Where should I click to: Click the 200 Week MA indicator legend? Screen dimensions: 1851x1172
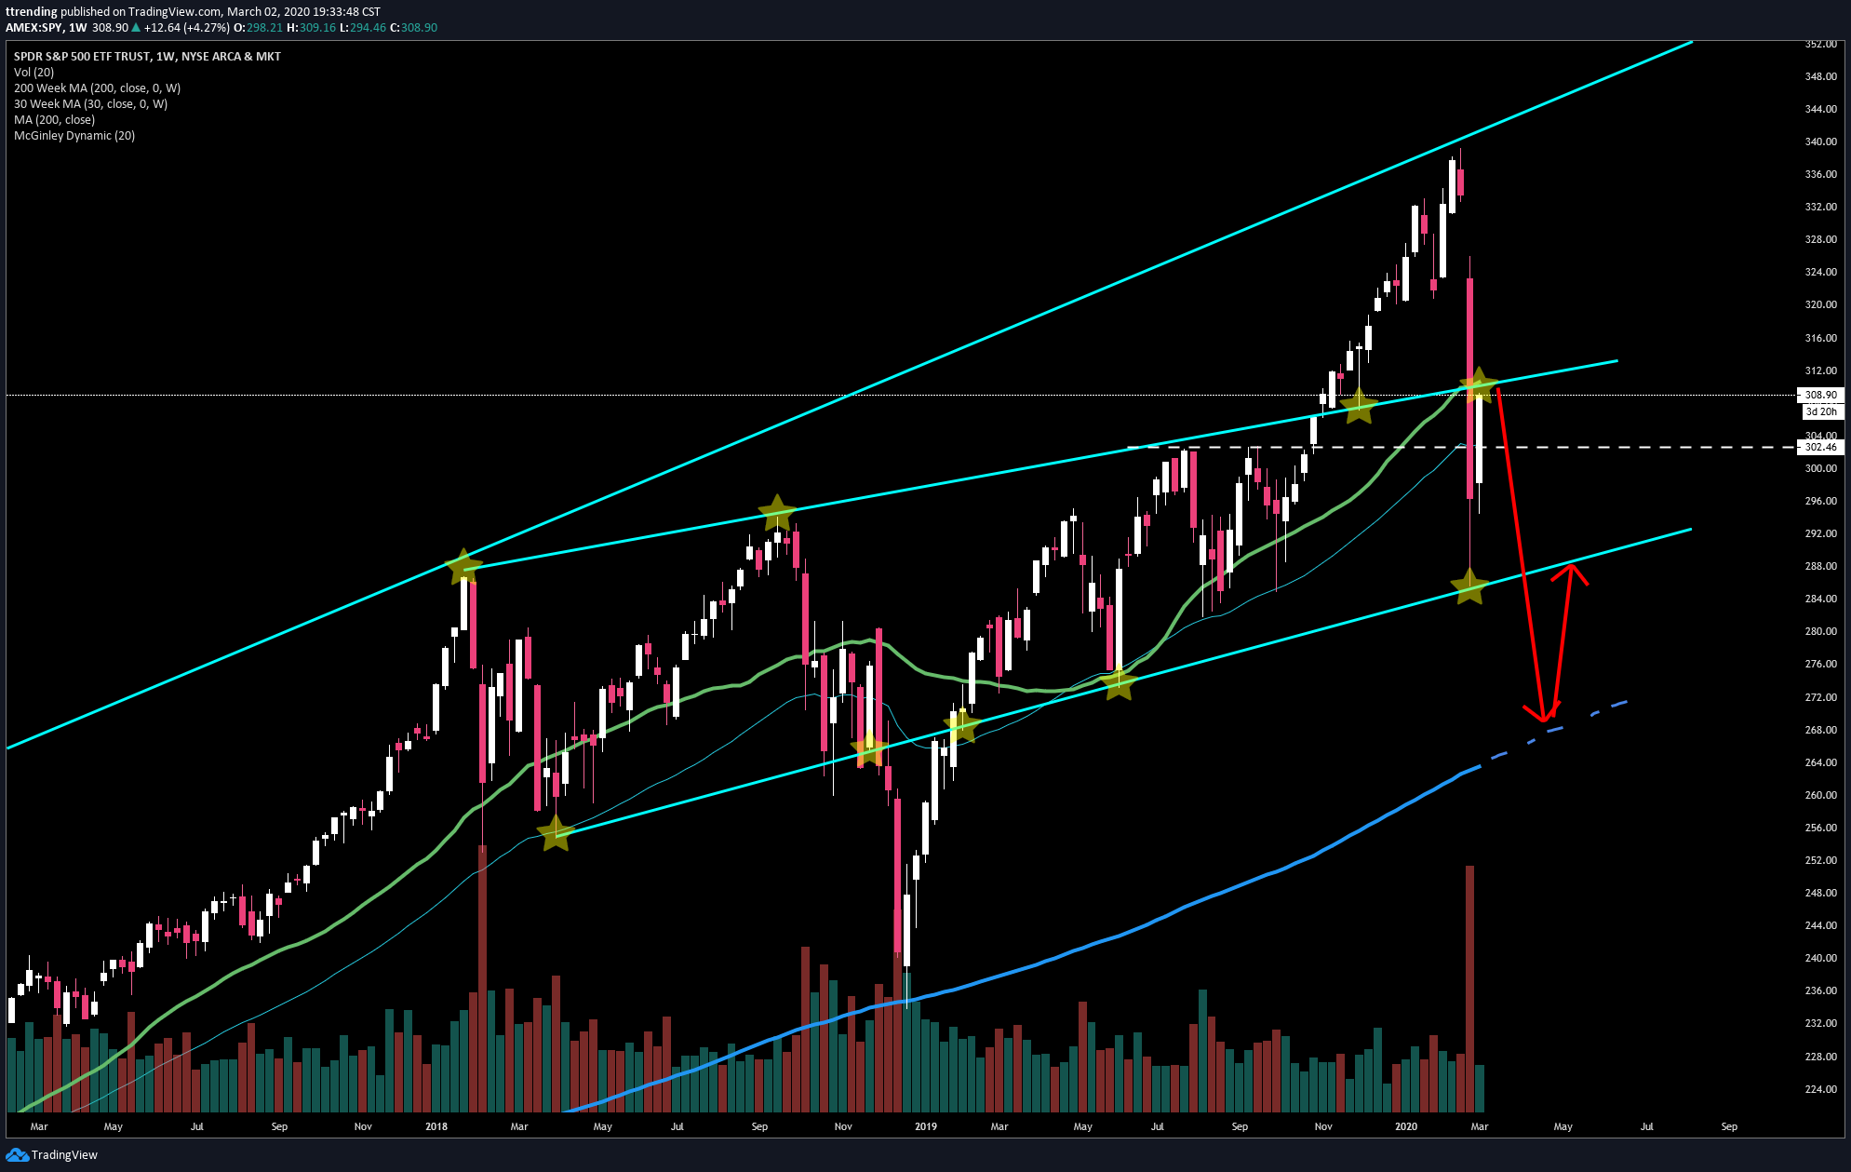(97, 88)
